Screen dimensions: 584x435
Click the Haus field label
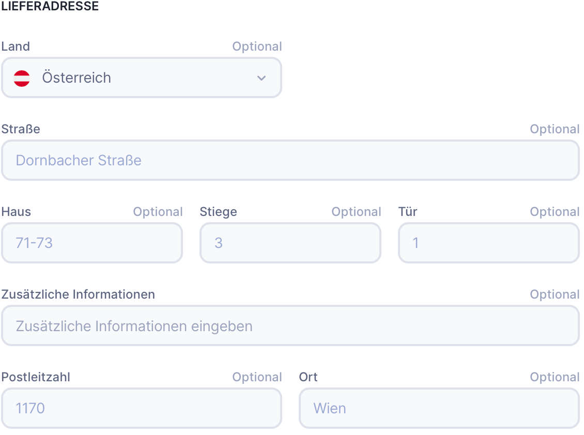(16, 212)
